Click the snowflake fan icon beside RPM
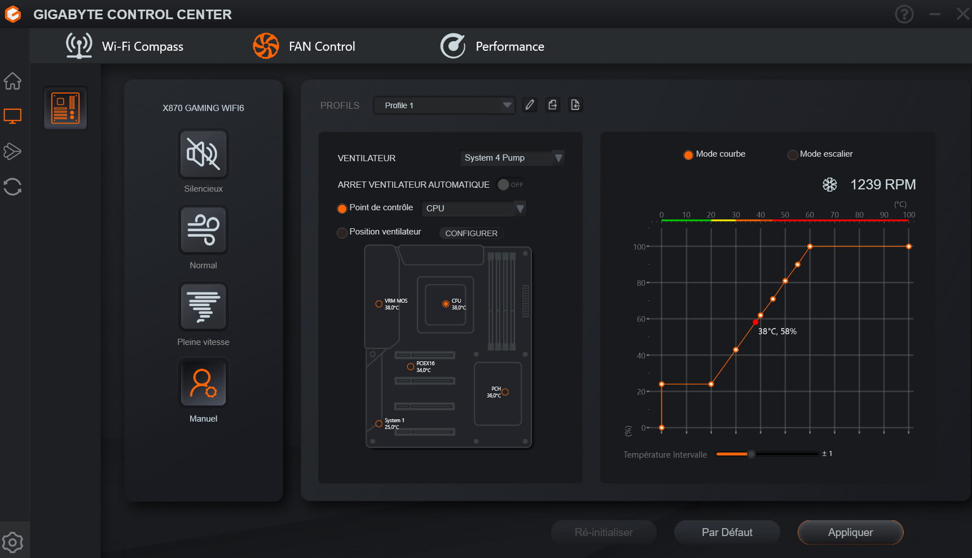The image size is (972, 558). point(829,184)
